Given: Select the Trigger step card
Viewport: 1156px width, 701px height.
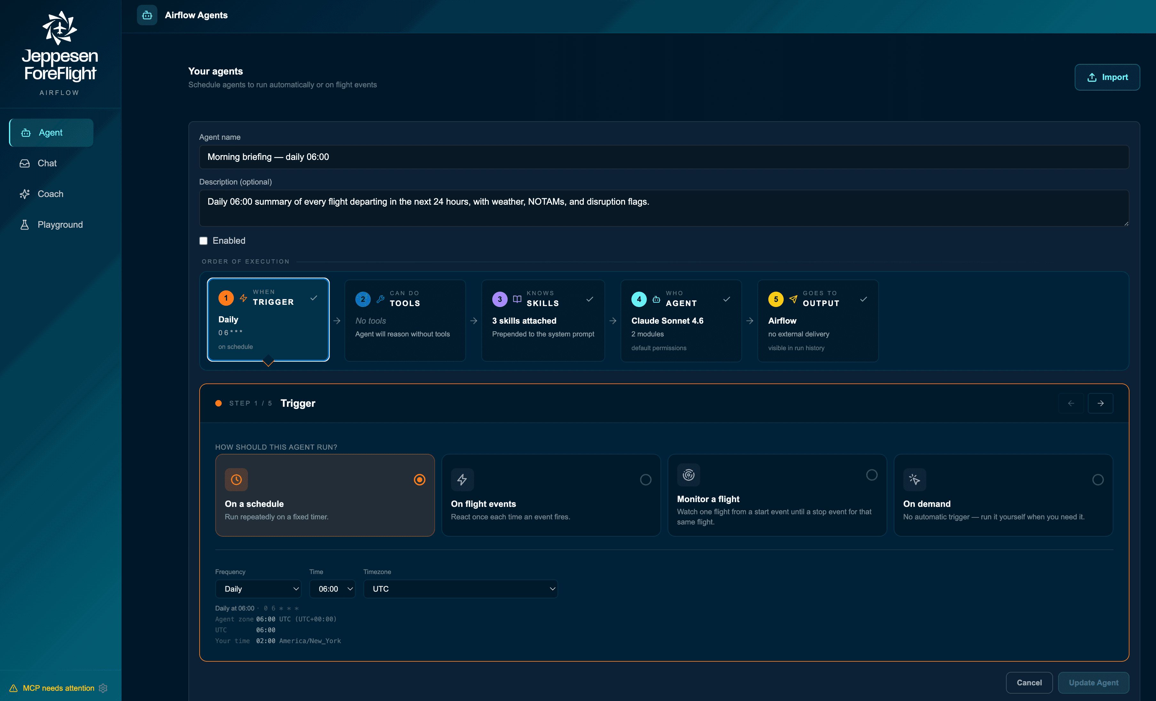Looking at the screenshot, I should click(x=268, y=319).
